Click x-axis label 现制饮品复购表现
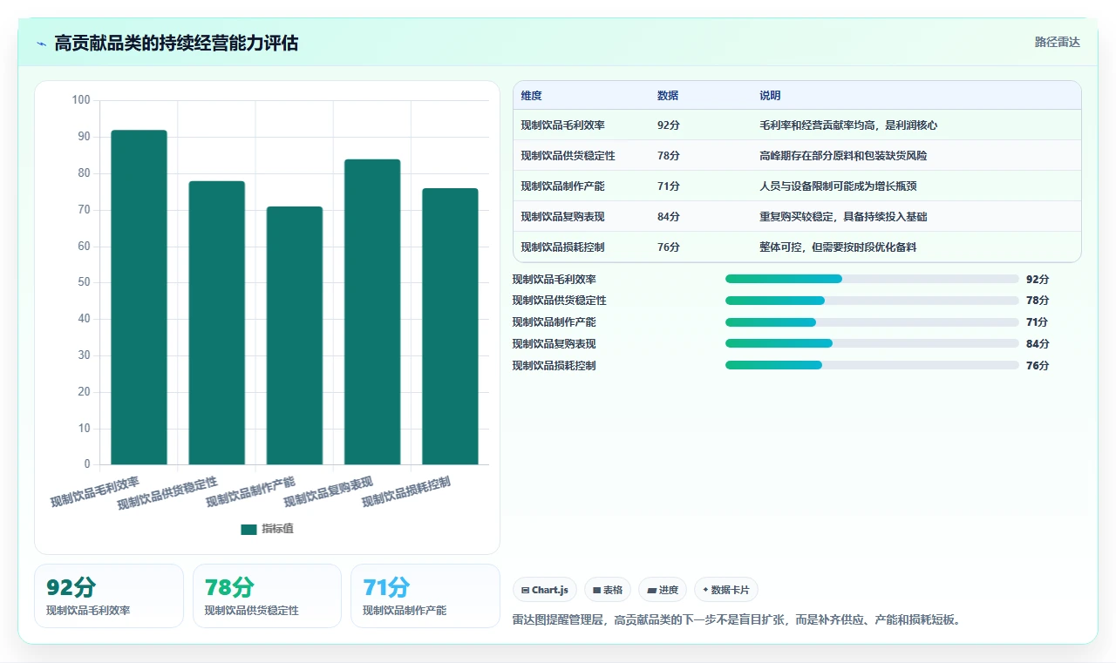The width and height of the screenshot is (1116, 663). [x=329, y=492]
